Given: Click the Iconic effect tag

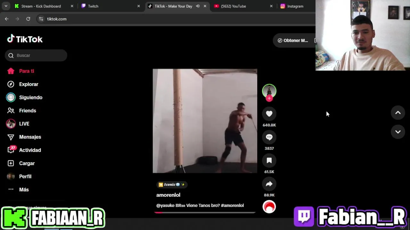Looking at the screenshot, I should click(x=172, y=184).
